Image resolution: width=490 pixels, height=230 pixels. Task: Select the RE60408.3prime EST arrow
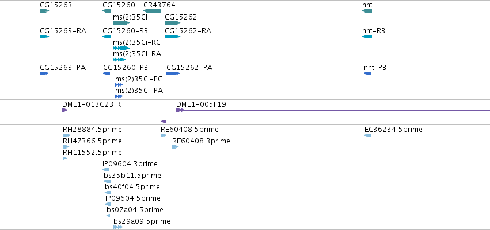pos(175,147)
